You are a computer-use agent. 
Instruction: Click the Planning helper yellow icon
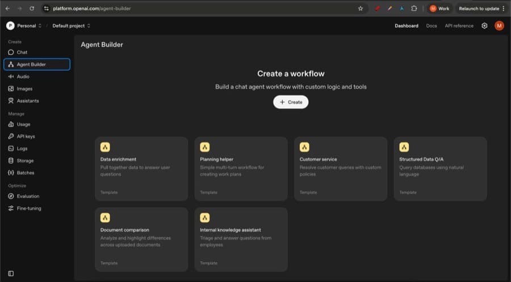point(204,147)
